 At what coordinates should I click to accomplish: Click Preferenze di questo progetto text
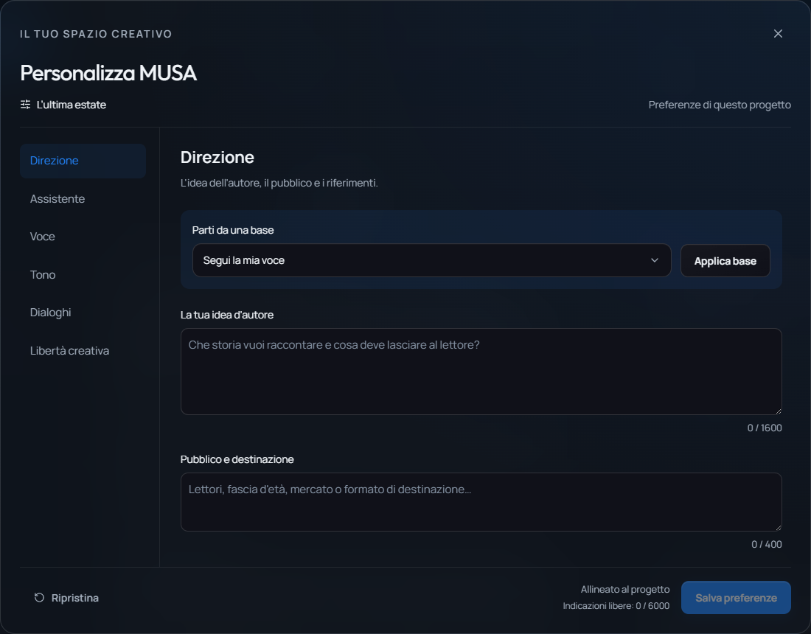(x=720, y=105)
